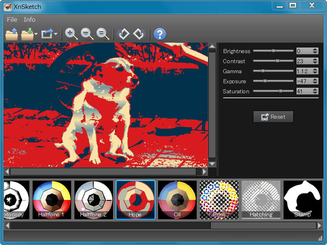Select the Stamp effect thumbnail

pyautogui.click(x=303, y=200)
